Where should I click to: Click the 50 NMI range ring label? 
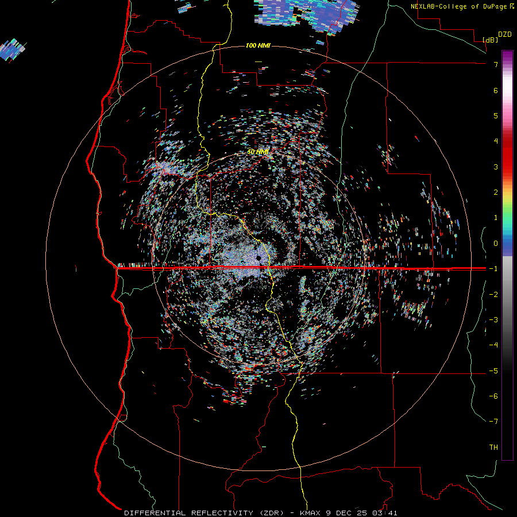tap(257, 152)
